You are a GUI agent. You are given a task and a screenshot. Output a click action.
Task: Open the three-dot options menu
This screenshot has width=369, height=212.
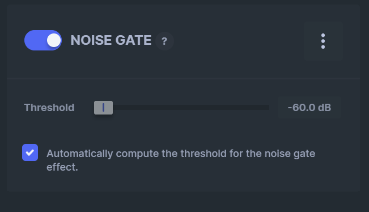(x=323, y=41)
